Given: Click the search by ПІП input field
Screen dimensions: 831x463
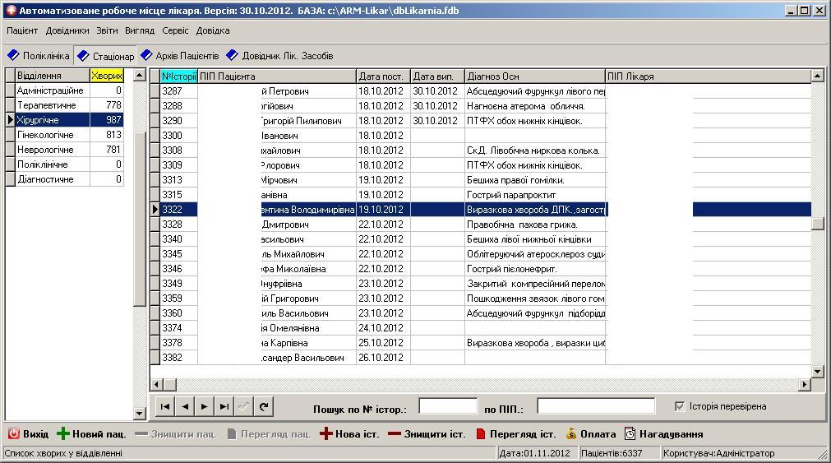Looking at the screenshot, I should (596, 406).
